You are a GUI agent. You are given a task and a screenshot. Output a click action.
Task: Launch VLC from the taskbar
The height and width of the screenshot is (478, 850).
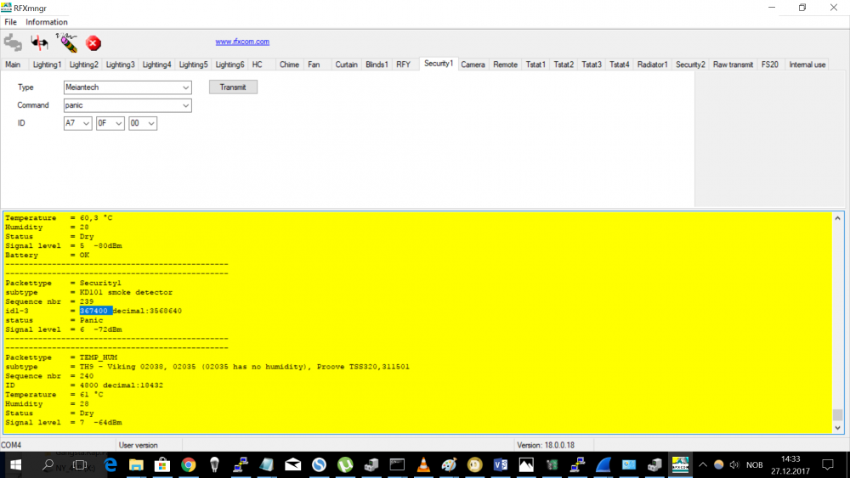click(423, 465)
